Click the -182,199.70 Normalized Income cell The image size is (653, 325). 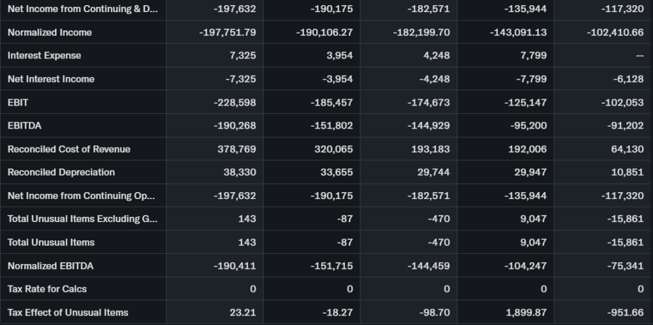tap(422, 32)
